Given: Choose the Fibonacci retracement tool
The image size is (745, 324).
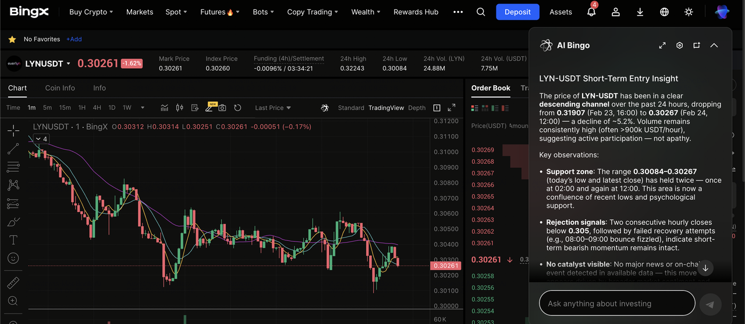Looking at the screenshot, I should [x=13, y=167].
